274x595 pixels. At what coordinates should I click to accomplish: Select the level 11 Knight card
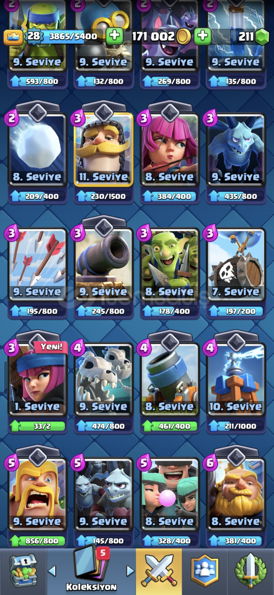click(x=104, y=149)
